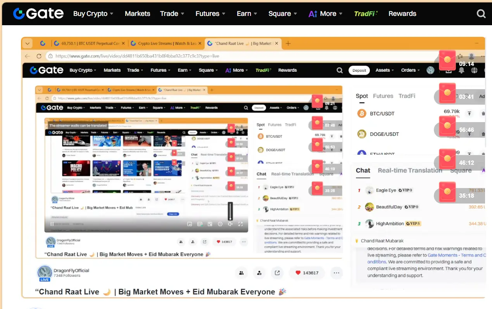The image size is (492, 309).
Task: Expand AI More dropdown in top page navigation
Action: [325, 14]
